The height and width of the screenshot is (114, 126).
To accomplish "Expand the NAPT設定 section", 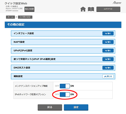I will pos(108,42).
